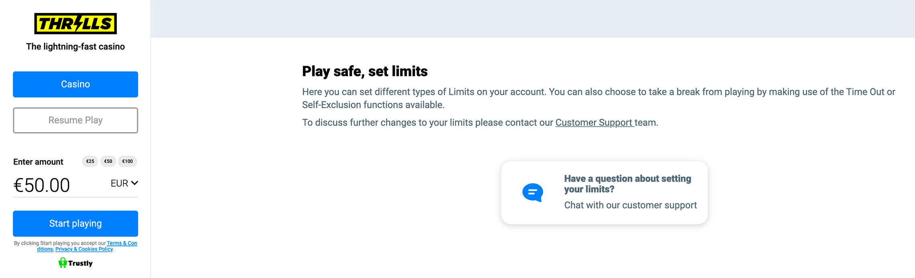Select the €100 quick amount chip
Screen dimensions: 915x278
(128, 161)
